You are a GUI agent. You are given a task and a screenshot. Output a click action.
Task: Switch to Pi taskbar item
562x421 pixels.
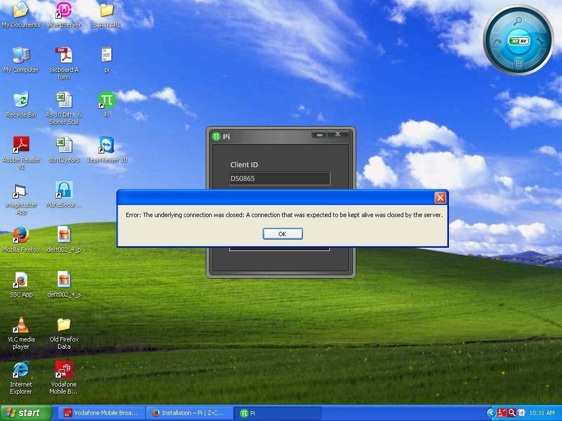278,413
